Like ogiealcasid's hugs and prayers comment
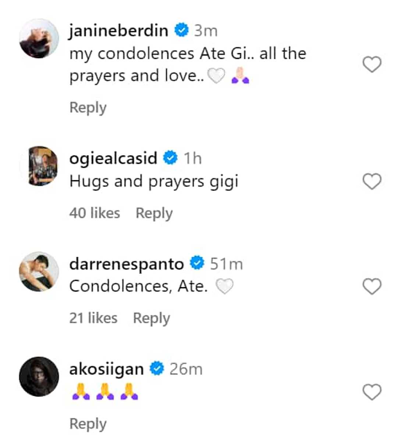Screen dimensions: 412x448 click(x=372, y=182)
